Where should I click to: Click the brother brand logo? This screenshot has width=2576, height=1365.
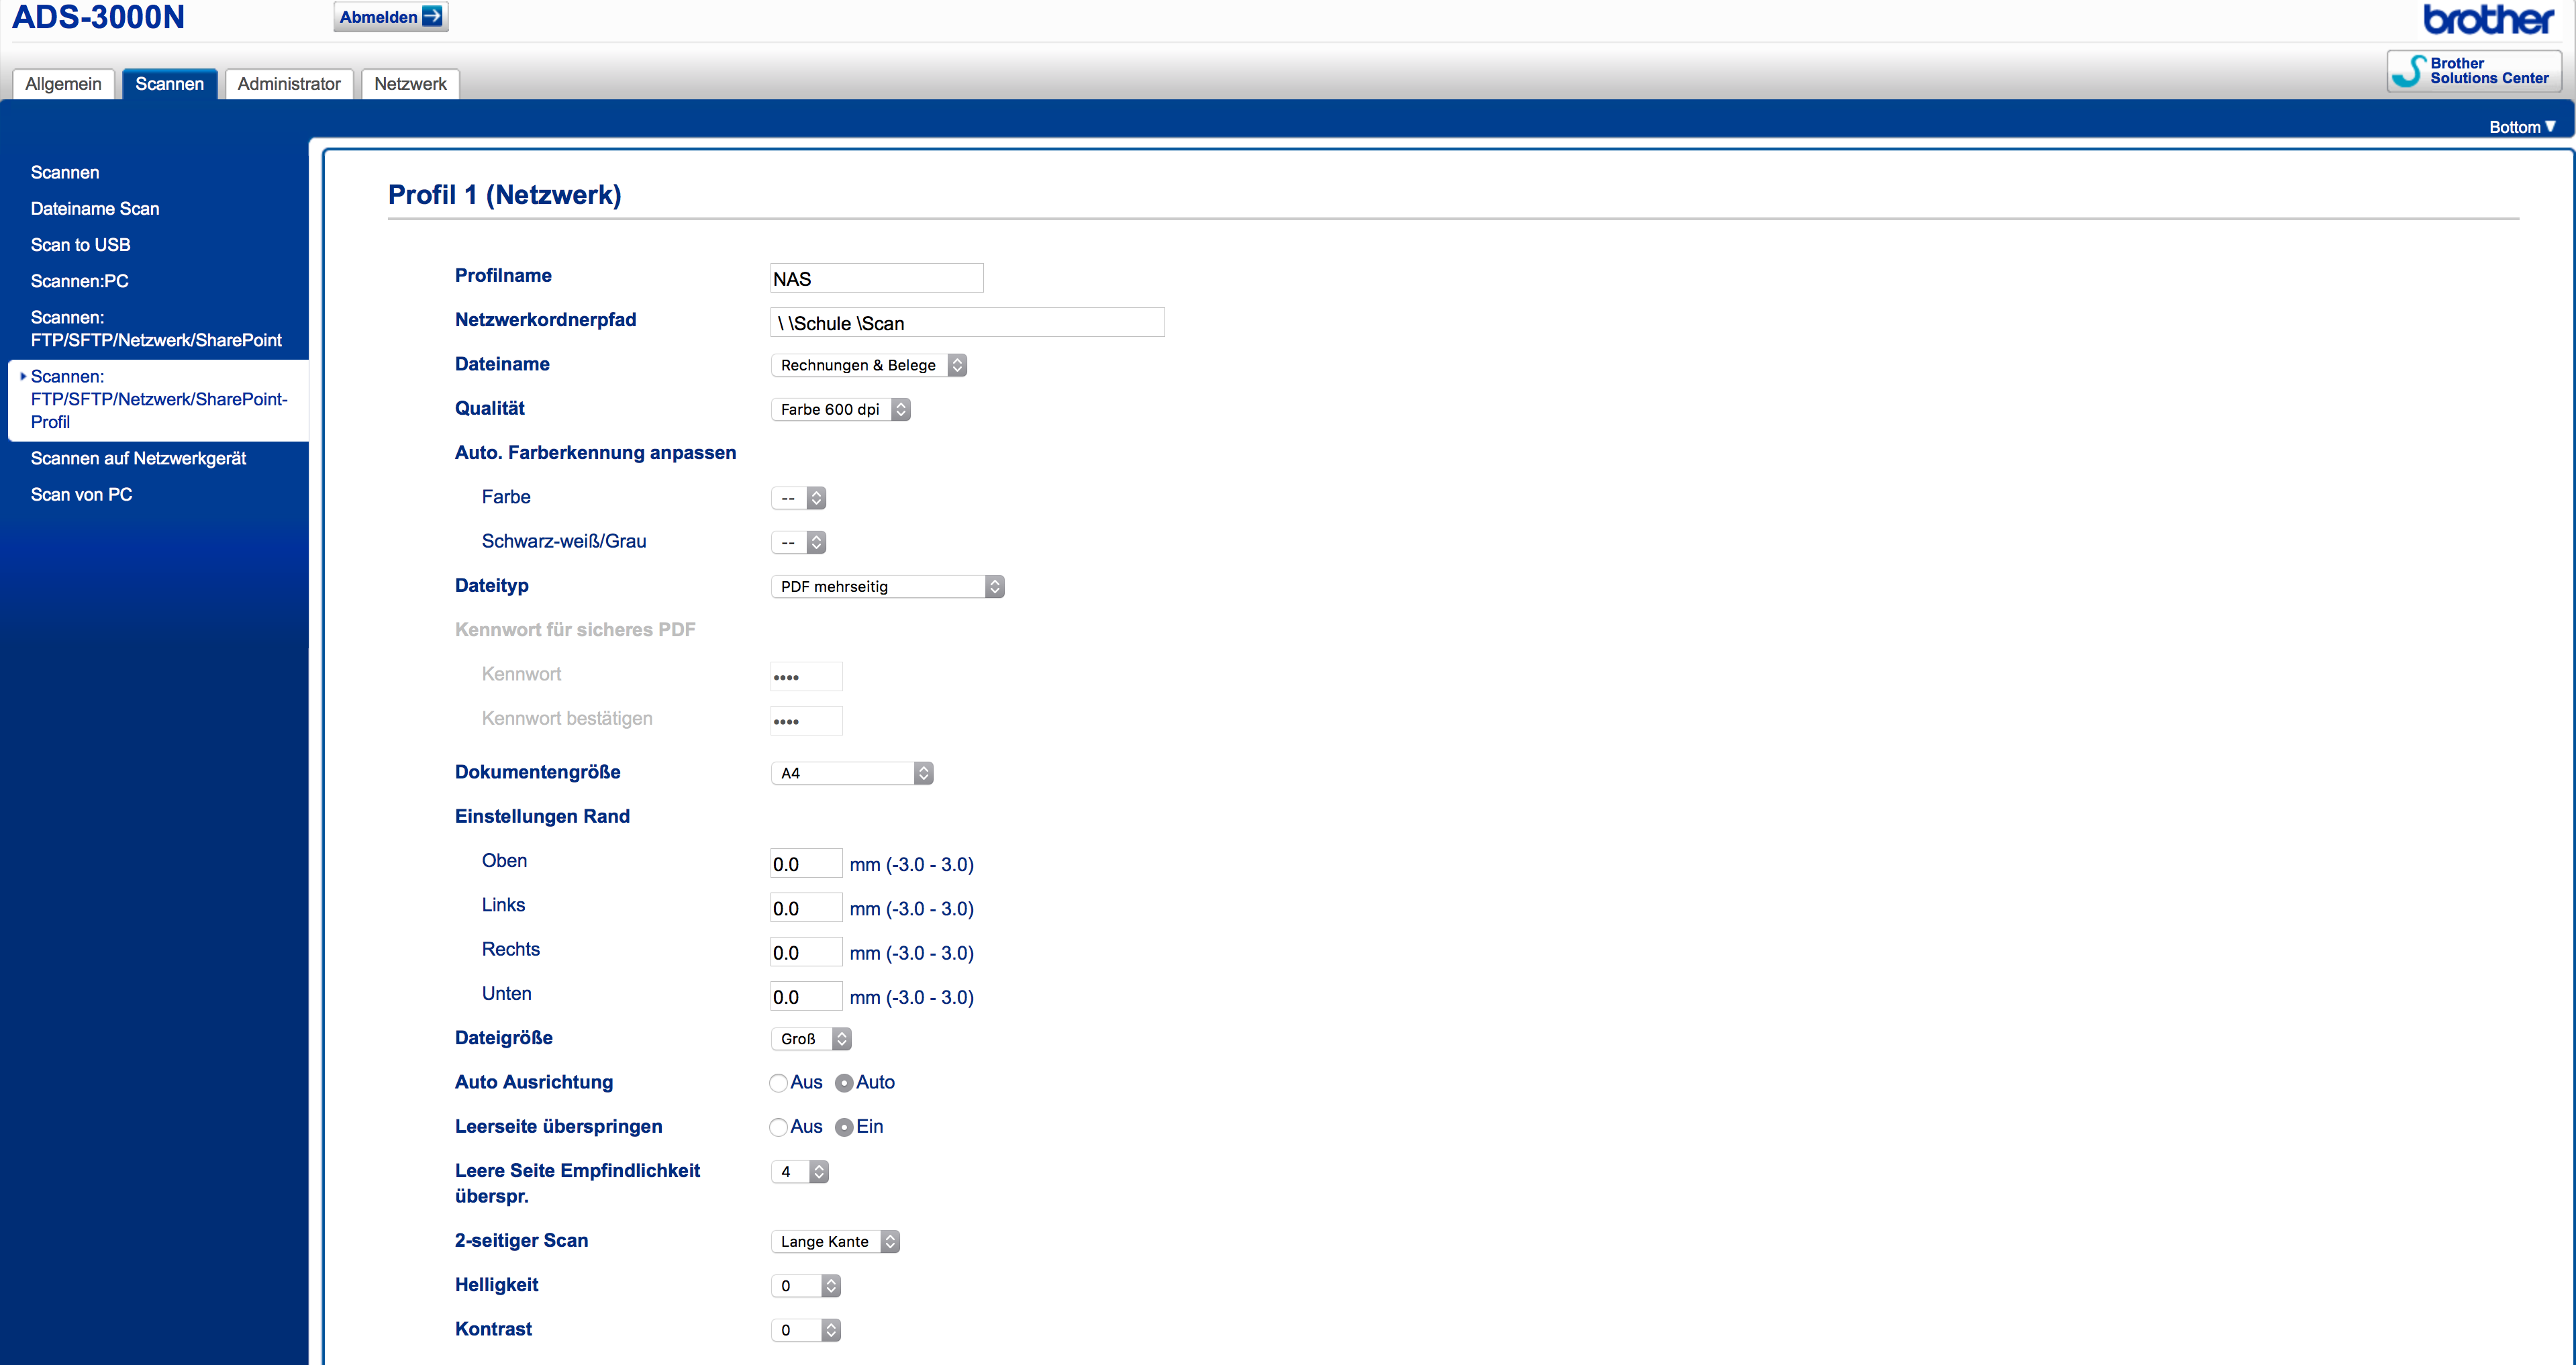pos(2489,19)
